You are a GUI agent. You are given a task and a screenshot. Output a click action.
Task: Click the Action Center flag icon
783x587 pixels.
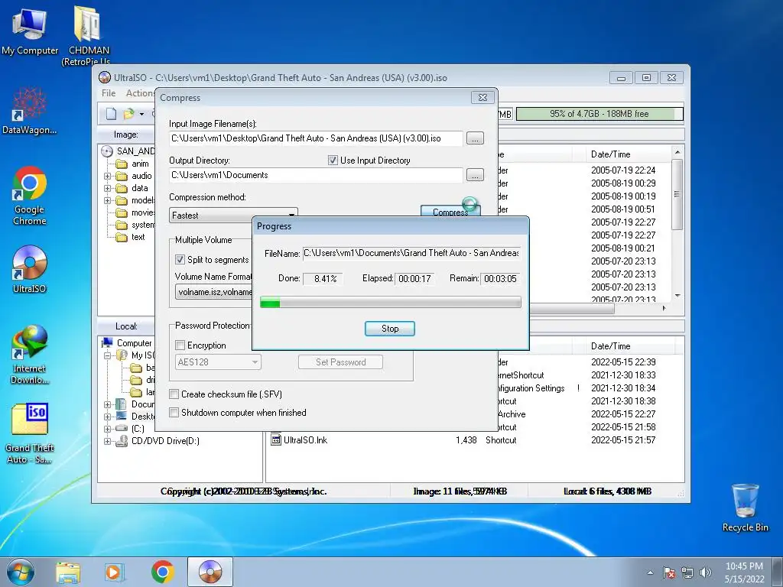[x=668, y=572]
